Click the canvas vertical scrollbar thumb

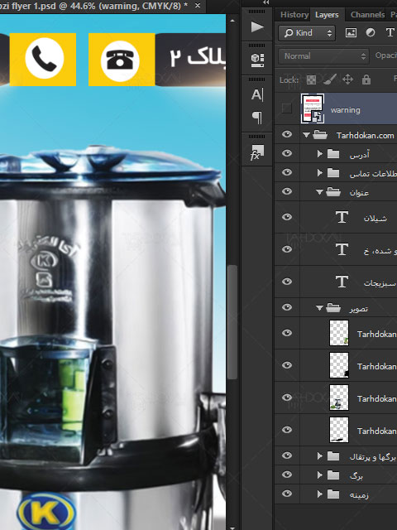click(x=232, y=322)
